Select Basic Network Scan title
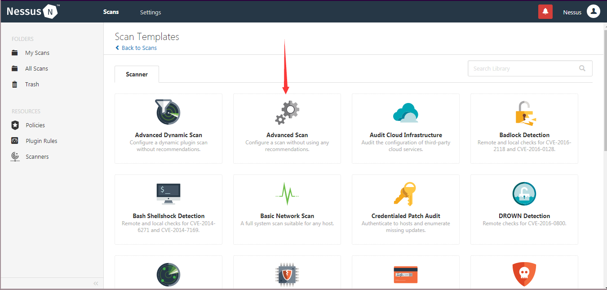This screenshot has height=290, width=607. tap(287, 216)
